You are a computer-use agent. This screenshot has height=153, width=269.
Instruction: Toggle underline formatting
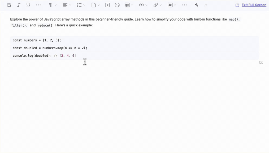28,5
